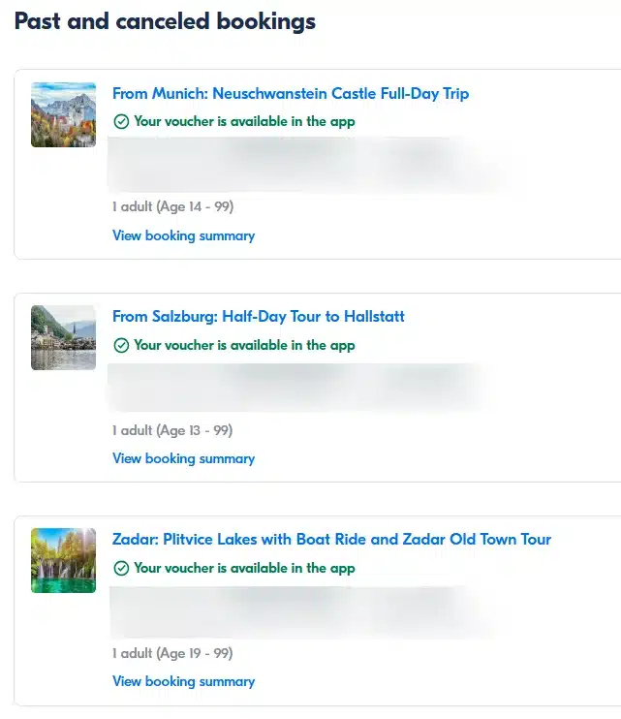The height and width of the screenshot is (719, 621).
Task: Open 'From Munich: Neuschwanstein Castle Full-Day Trip' link
Action: 291,94
